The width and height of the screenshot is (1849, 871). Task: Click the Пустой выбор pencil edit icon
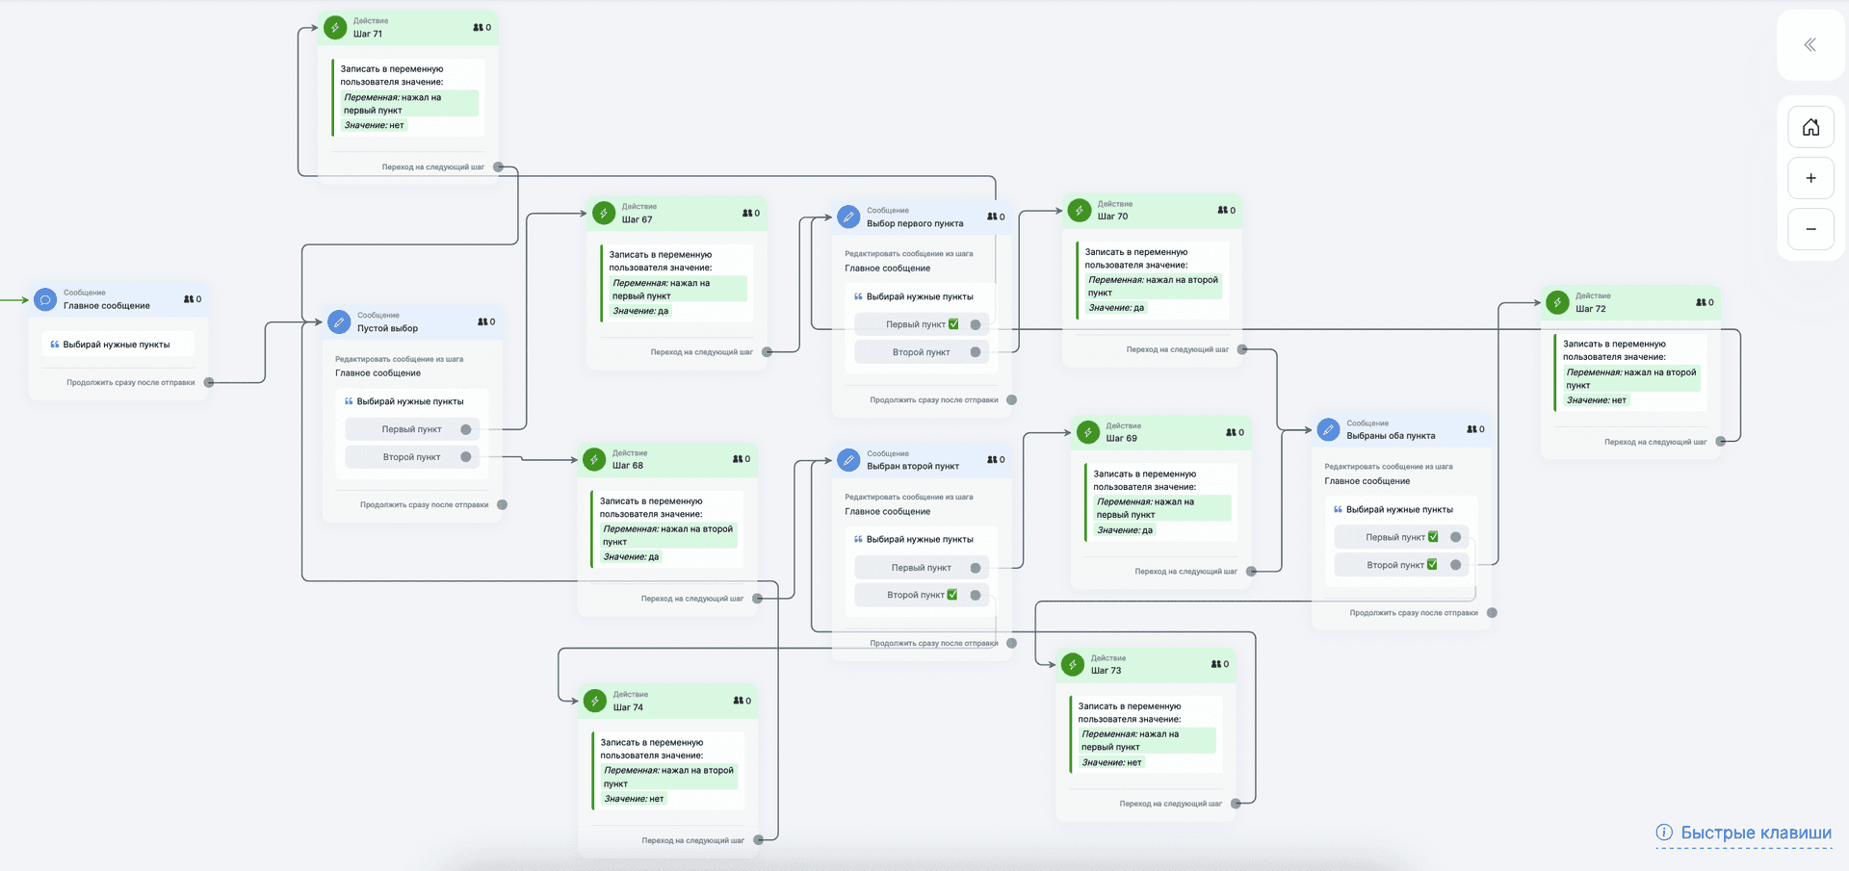coord(339,322)
